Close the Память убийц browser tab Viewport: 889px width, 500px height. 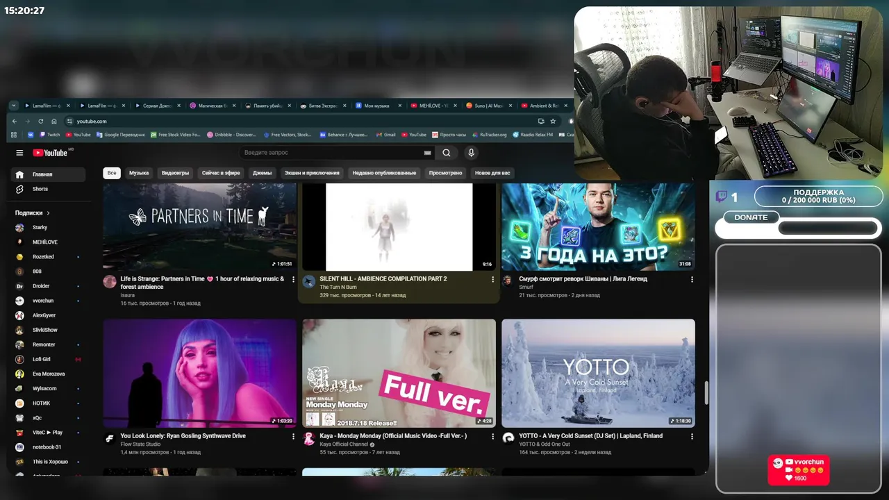click(288, 106)
